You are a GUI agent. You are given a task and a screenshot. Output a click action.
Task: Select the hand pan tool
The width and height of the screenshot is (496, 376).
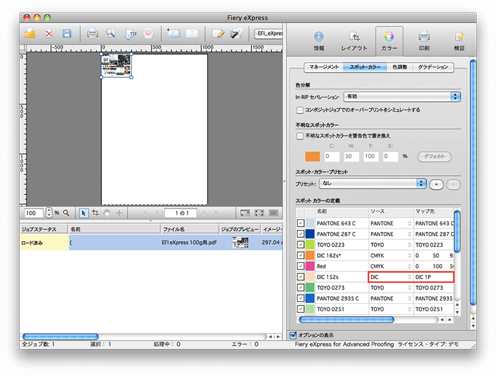coord(106,213)
